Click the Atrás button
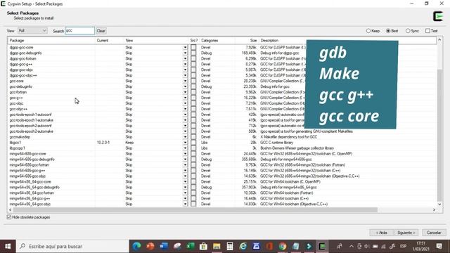Image resolution: width=450 pixels, height=253 pixels. point(382,233)
